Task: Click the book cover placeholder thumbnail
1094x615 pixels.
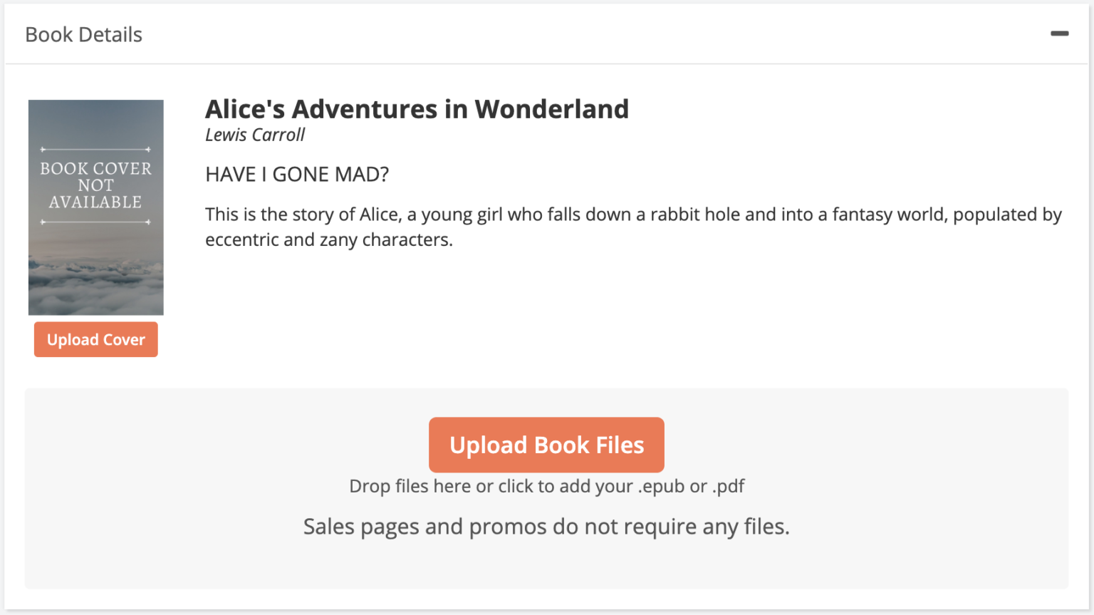Action: pos(95,207)
